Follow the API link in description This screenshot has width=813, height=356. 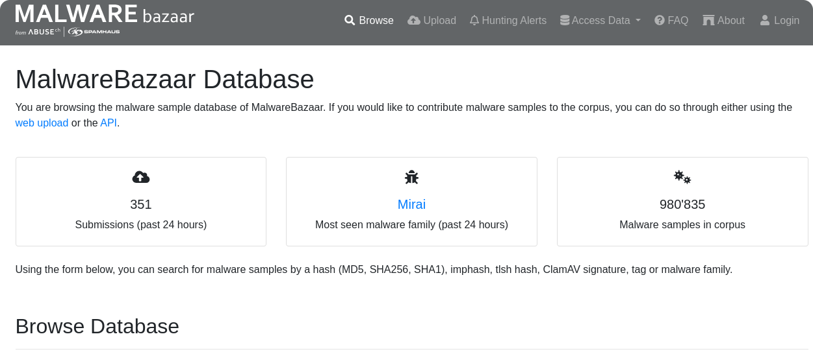(x=108, y=123)
